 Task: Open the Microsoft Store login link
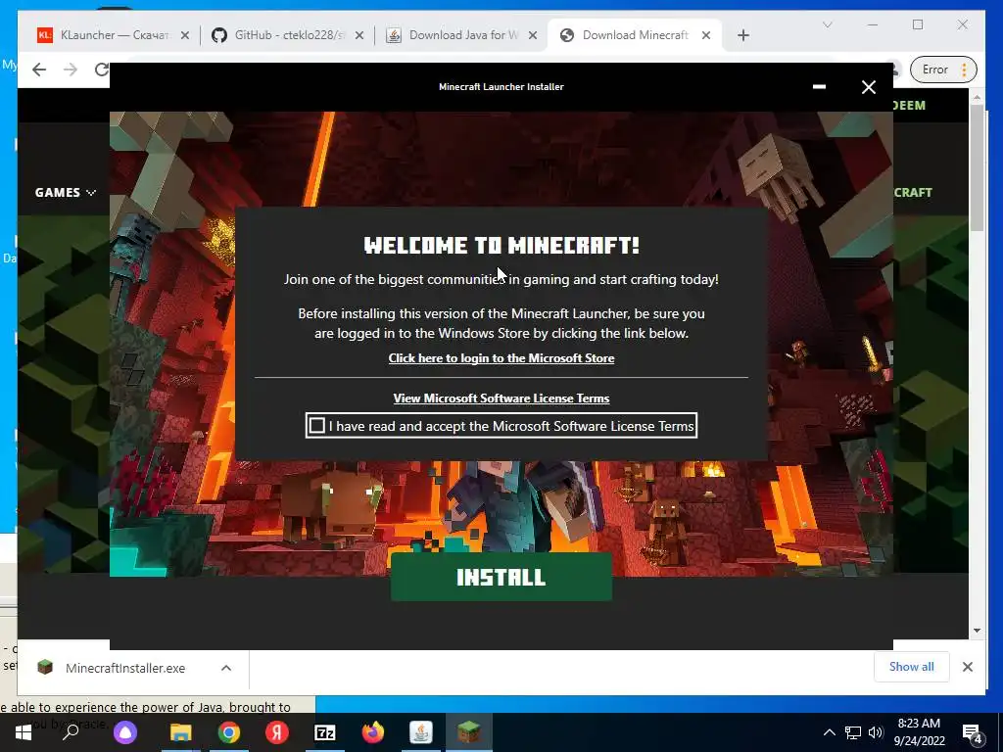pos(501,358)
